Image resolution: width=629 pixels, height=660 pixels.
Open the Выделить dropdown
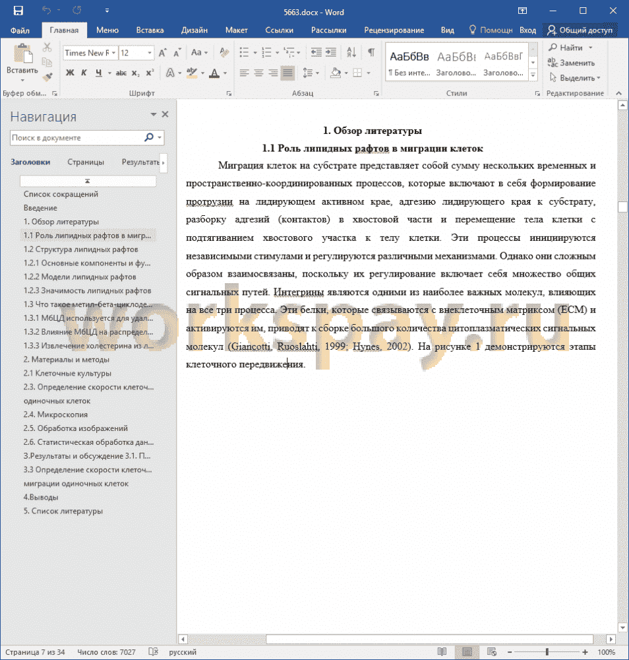click(575, 78)
